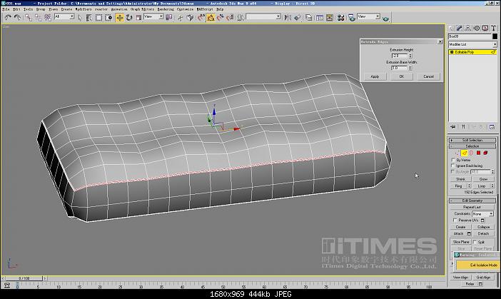Enable the By Vertex checkbox
This screenshot has height=299, width=501.
[x=453, y=160]
